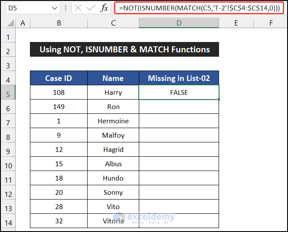The height and width of the screenshot is (232, 288).
Task: Select the cell containing Hermoine
Action: [113, 121]
